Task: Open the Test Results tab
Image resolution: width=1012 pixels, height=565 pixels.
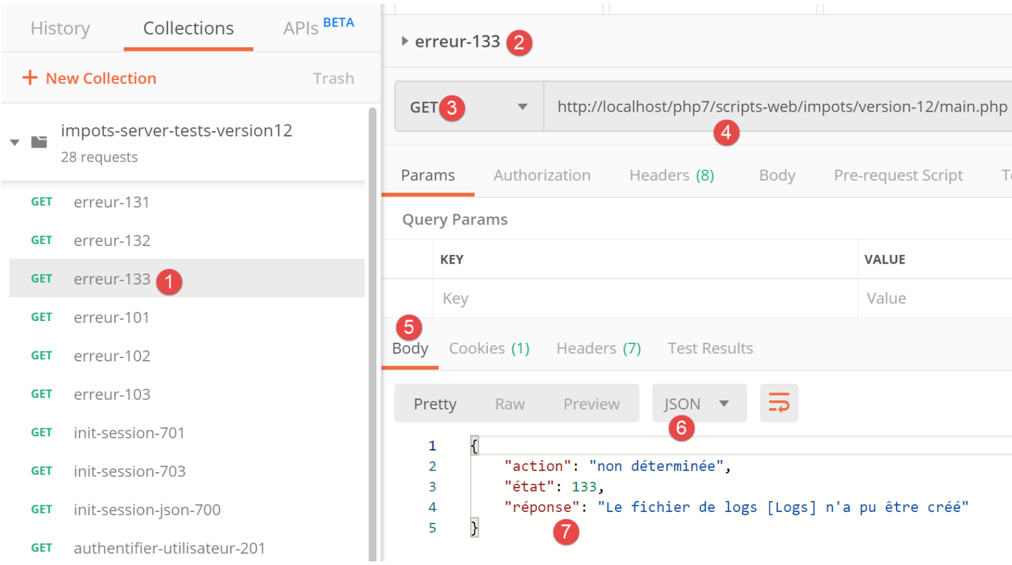Action: pyautogui.click(x=710, y=348)
